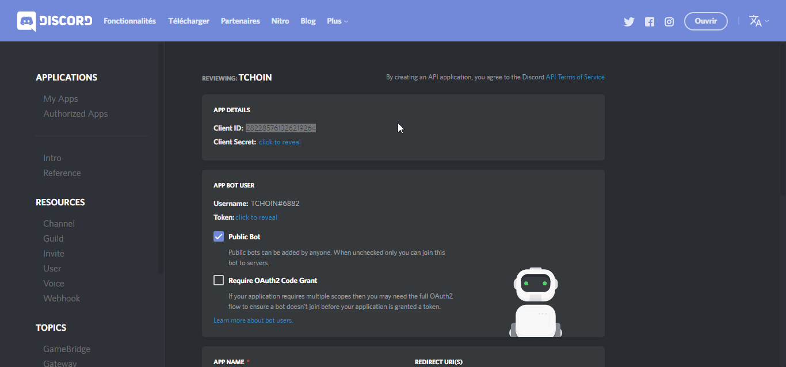
Task: Expand the Plus dropdown menu
Action: coord(338,21)
